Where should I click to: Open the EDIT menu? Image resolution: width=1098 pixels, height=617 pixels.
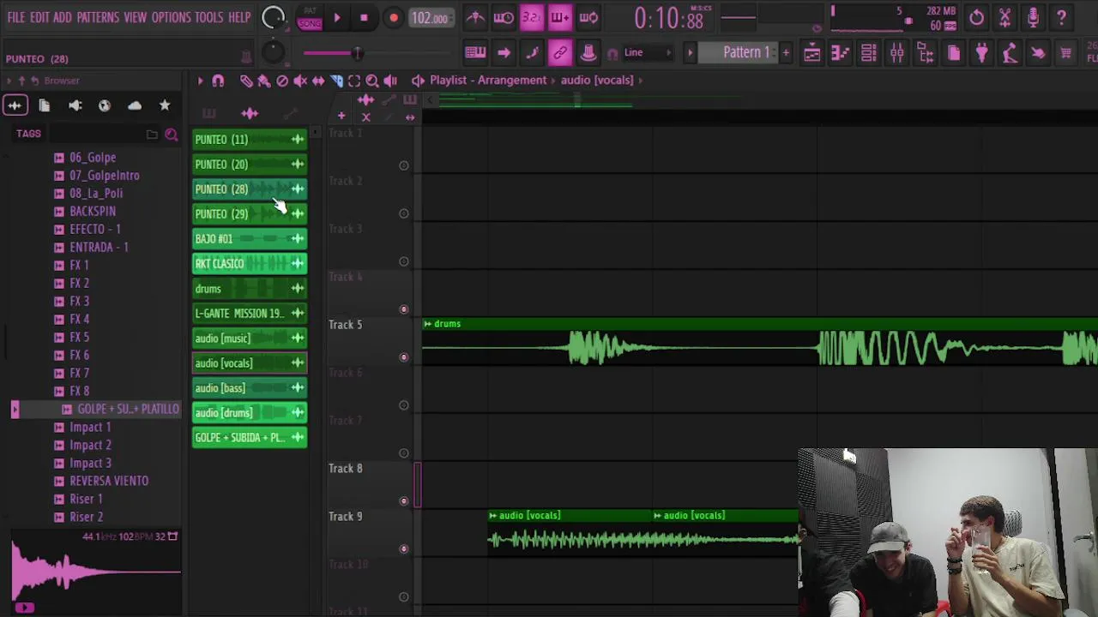click(x=39, y=17)
